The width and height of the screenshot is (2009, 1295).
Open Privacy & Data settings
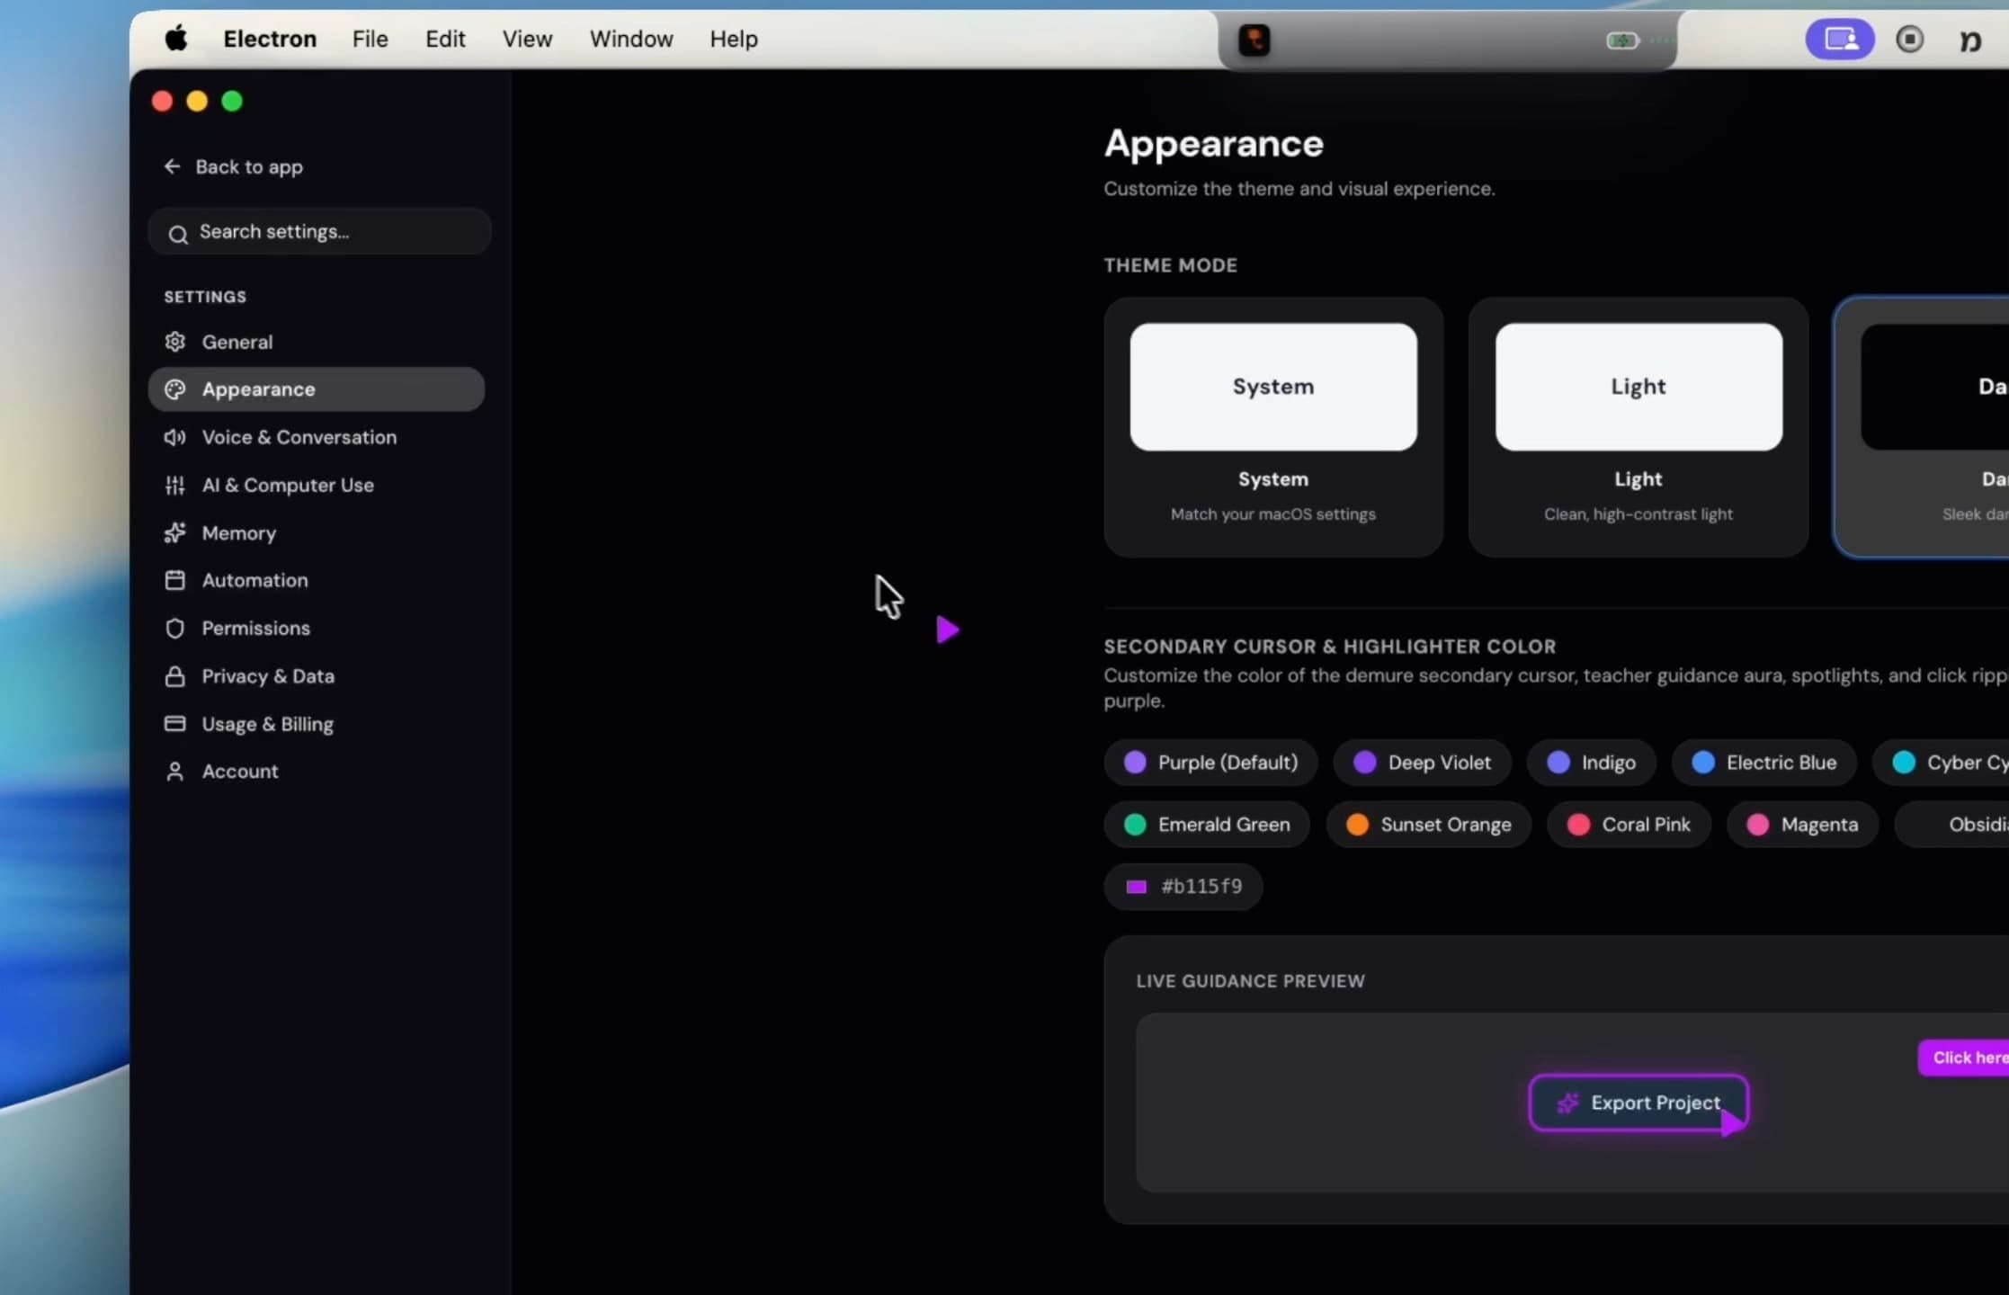317,676
